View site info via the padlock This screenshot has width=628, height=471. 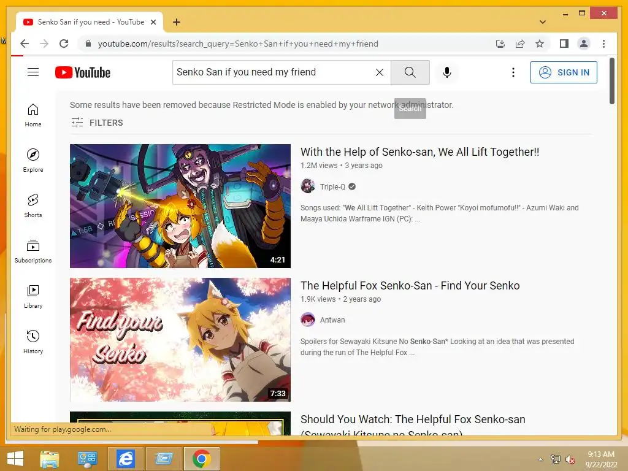(x=88, y=44)
